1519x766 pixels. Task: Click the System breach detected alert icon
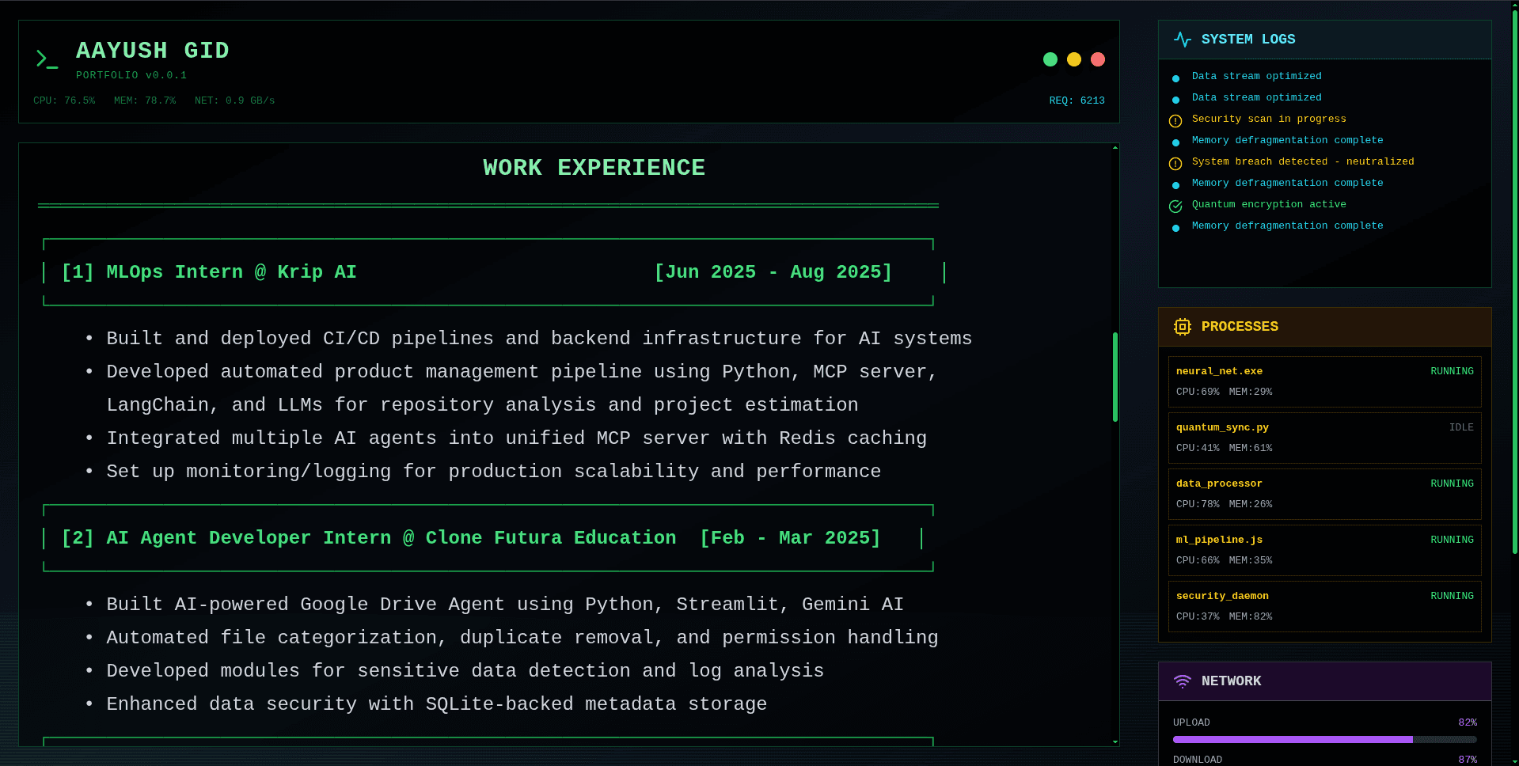pos(1175,163)
